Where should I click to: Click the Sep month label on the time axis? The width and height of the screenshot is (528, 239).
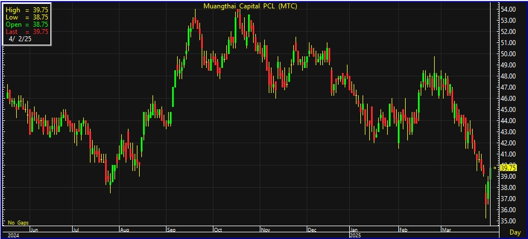pyautogui.click(x=173, y=229)
